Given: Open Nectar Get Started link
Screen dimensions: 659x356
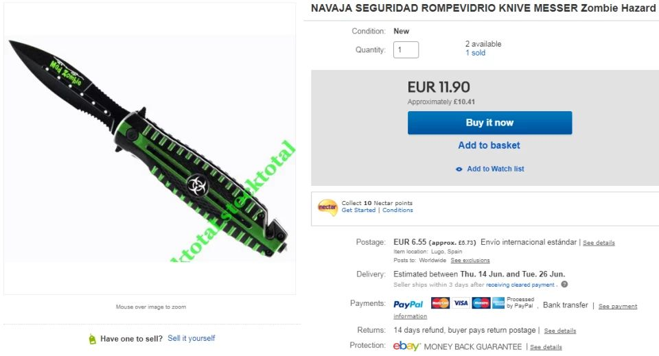Looking at the screenshot, I should tap(358, 211).
